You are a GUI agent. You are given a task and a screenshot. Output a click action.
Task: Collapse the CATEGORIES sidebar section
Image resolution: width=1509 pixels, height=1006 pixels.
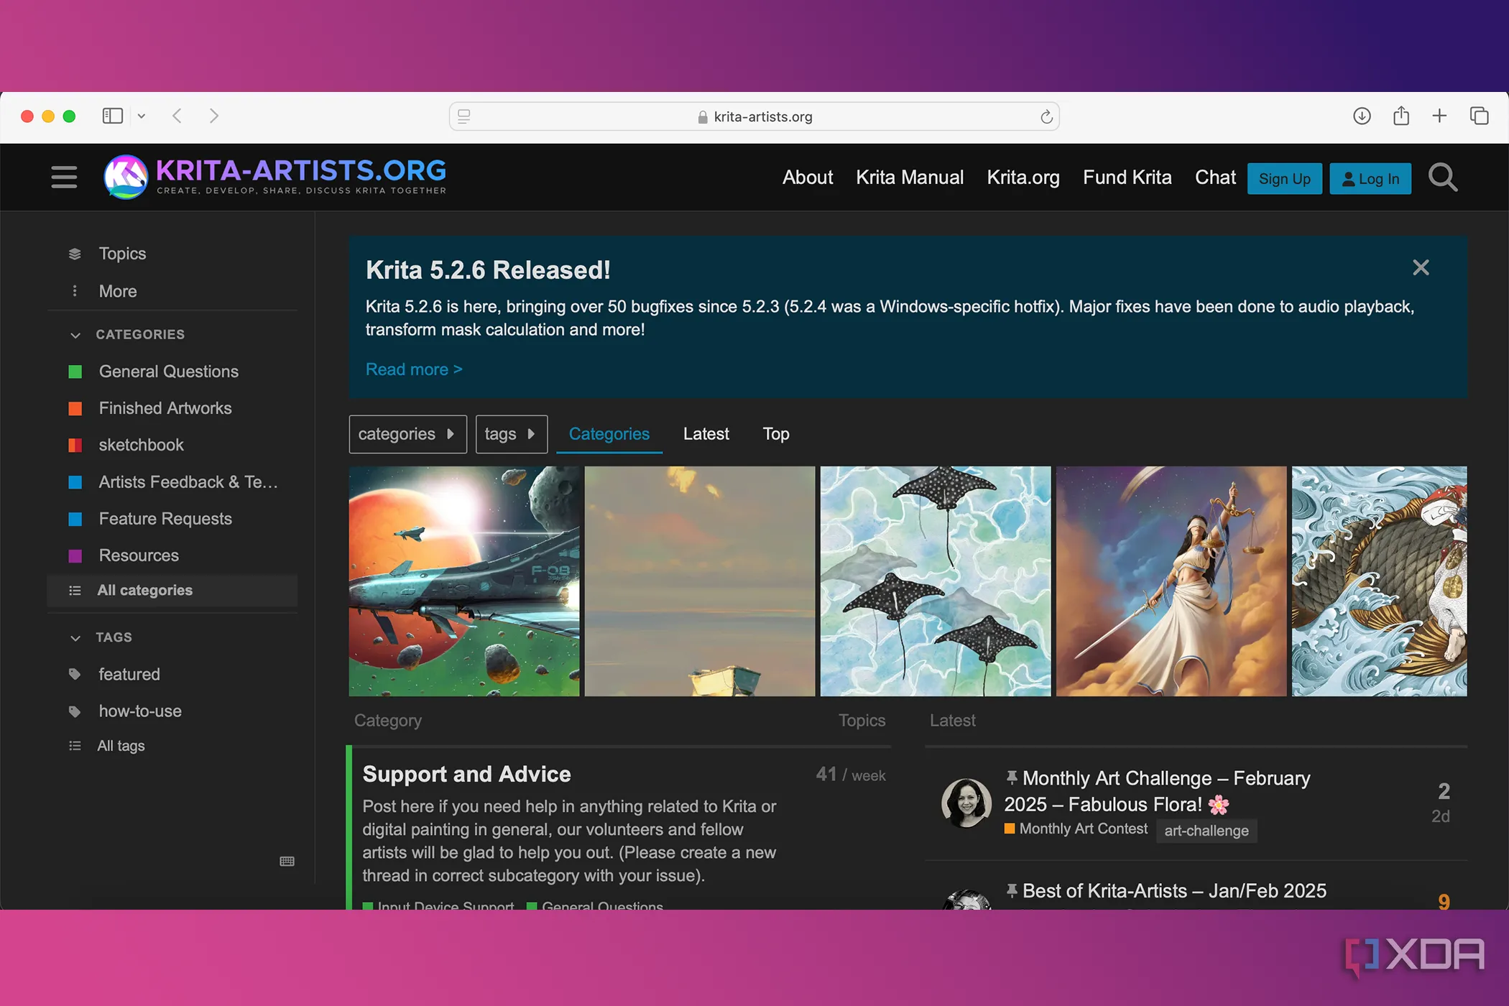75,335
